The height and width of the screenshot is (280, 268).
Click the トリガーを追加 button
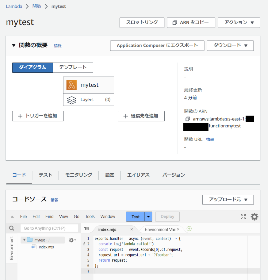[38, 116]
